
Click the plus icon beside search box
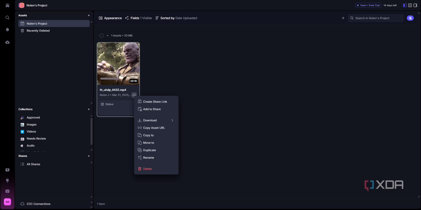tap(343, 18)
